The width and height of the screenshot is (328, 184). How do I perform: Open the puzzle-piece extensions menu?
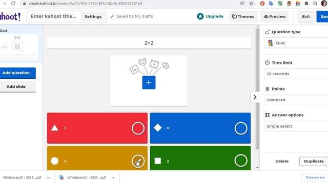coord(306,4)
